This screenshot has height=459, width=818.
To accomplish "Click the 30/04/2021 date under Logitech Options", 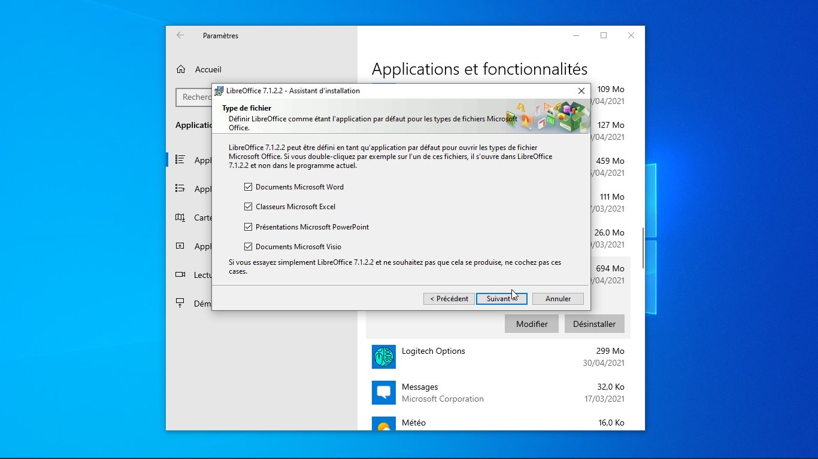I will pyautogui.click(x=604, y=363).
